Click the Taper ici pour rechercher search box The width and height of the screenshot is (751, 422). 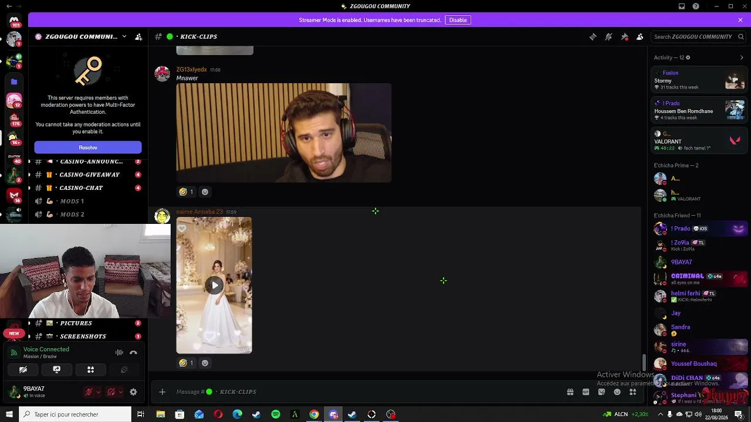coord(75,414)
